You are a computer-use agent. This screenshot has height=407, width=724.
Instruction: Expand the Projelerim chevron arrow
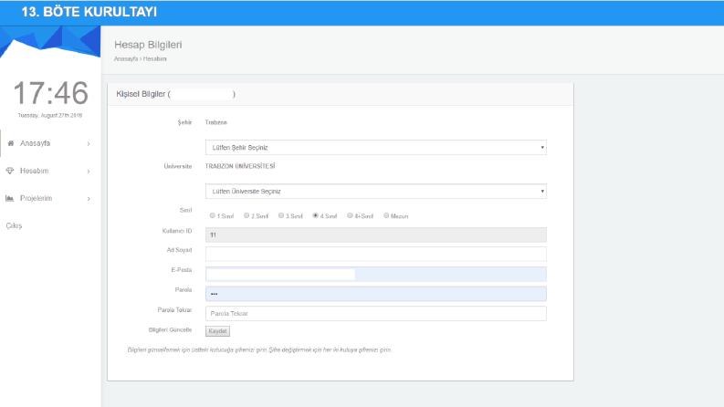click(x=89, y=199)
